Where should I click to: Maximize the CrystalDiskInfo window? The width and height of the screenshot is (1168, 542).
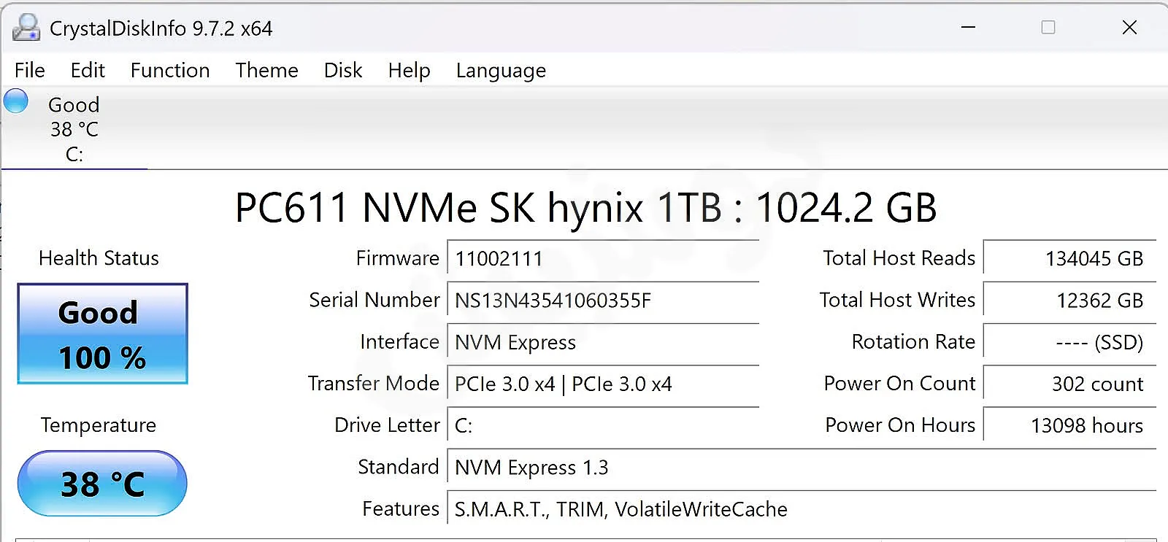tap(1048, 28)
